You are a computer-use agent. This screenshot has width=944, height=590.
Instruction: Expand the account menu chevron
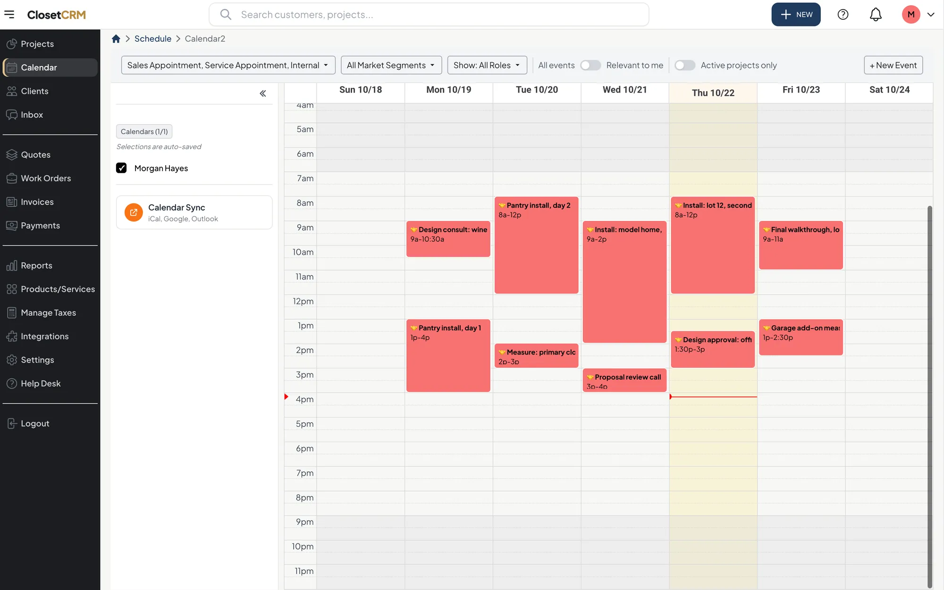tap(931, 15)
